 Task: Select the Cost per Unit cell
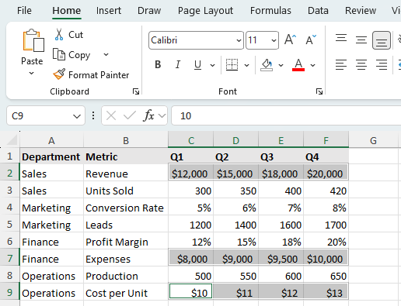[x=126, y=293]
